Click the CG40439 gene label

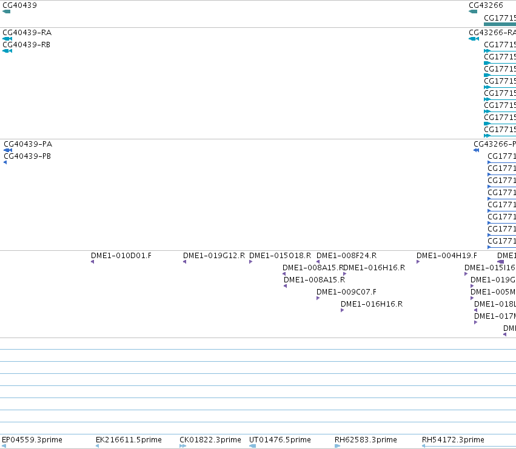[x=20, y=5]
